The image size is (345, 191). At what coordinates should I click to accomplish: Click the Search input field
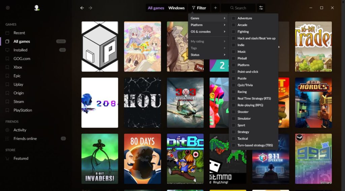(x=241, y=8)
